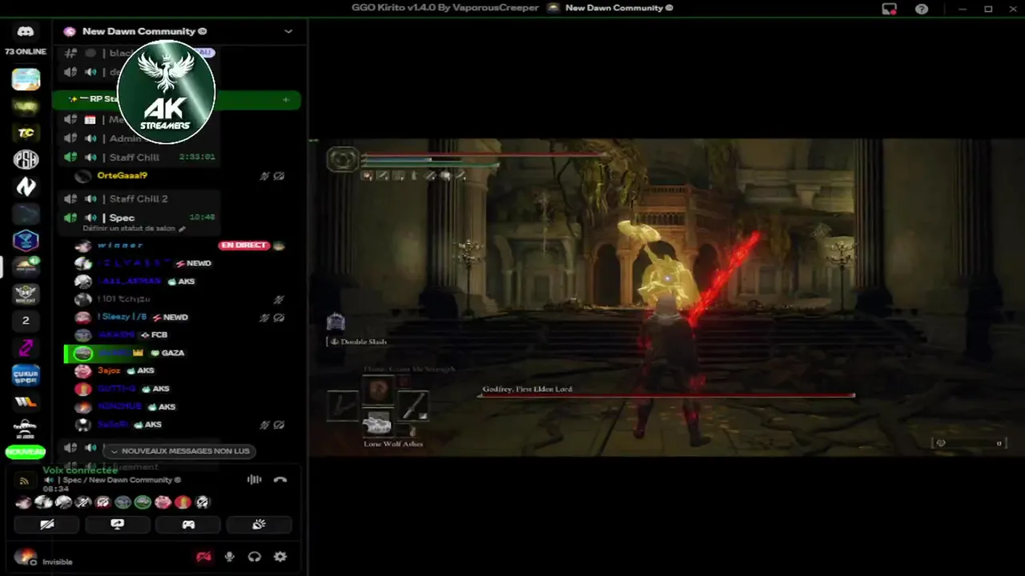Viewport: 1025px width, 576px height.
Task: Click 'Voix connectée' status text
Action: 80,470
